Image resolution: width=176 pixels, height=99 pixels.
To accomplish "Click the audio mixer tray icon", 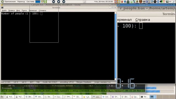I will click(149, 2).
